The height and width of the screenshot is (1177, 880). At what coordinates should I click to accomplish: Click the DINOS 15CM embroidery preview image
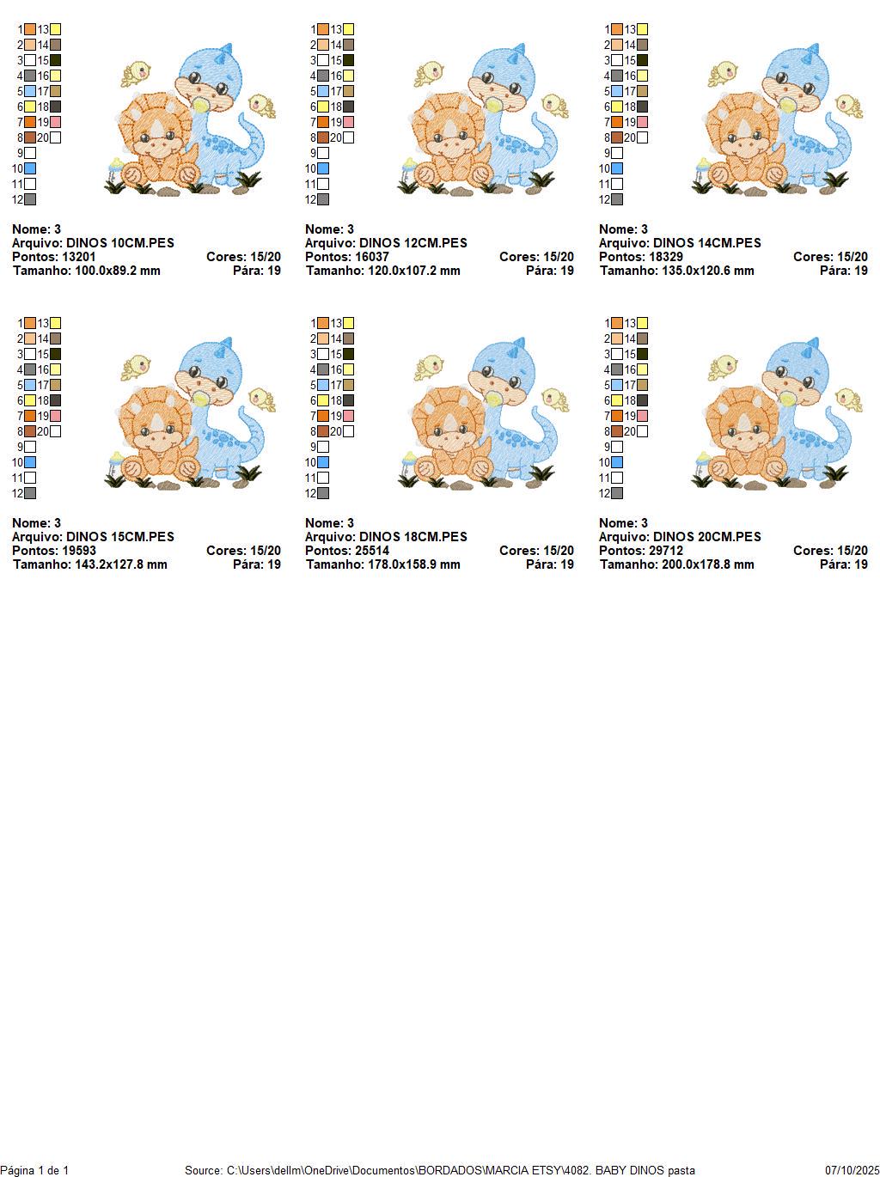pyautogui.click(x=189, y=412)
